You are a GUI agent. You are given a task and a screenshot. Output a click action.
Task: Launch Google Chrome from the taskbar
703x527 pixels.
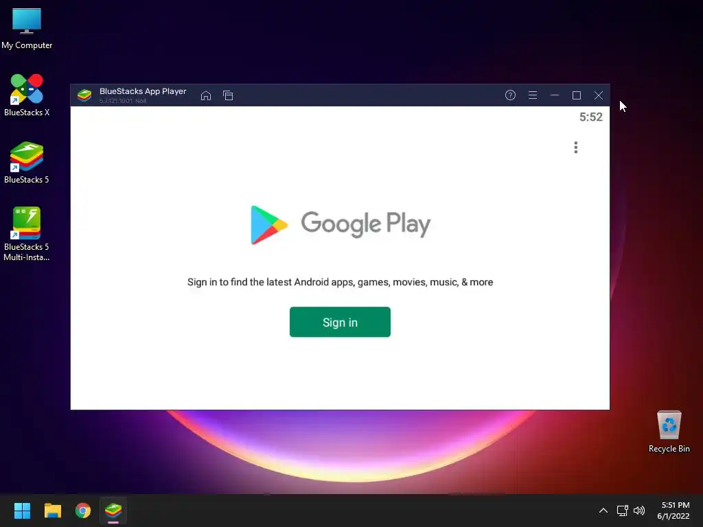83,511
